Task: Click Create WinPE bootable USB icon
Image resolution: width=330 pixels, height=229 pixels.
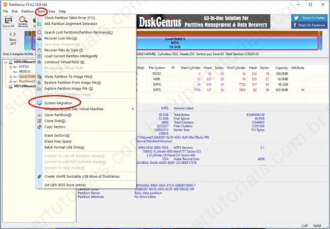Action: tap(40, 176)
